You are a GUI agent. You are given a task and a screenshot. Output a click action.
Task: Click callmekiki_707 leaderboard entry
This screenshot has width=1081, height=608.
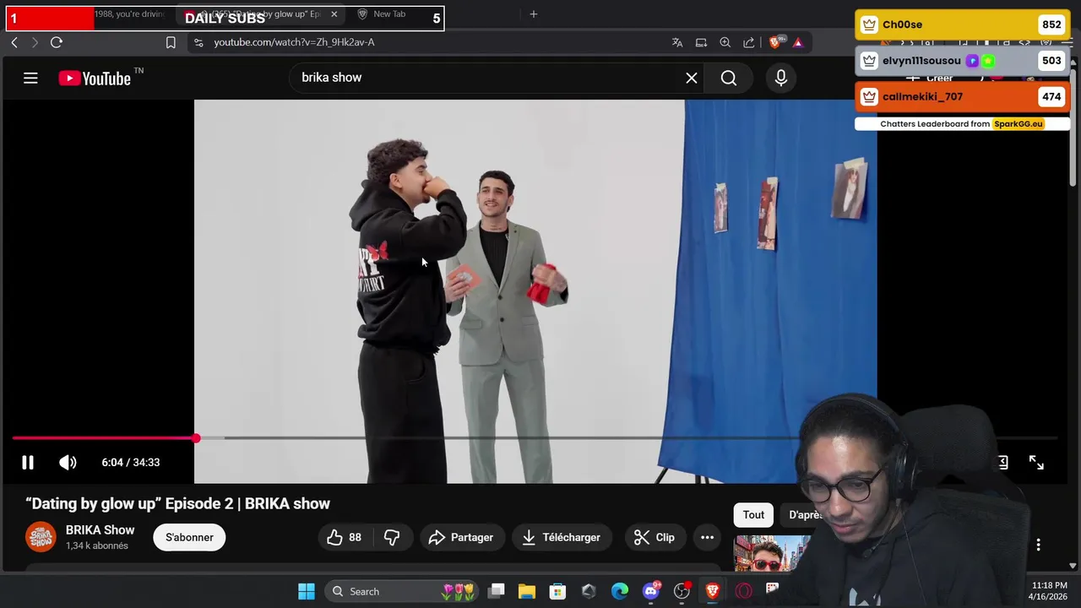[962, 97]
